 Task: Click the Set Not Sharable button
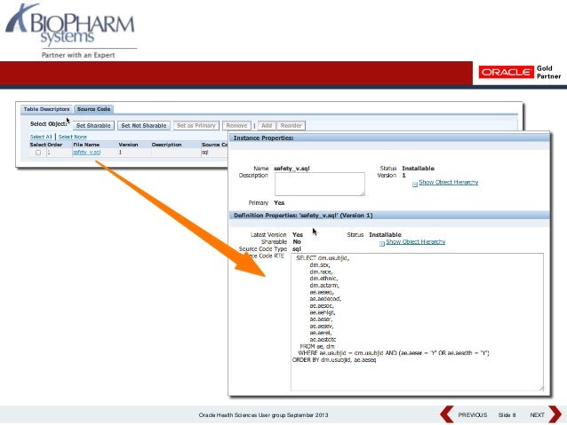click(x=144, y=126)
